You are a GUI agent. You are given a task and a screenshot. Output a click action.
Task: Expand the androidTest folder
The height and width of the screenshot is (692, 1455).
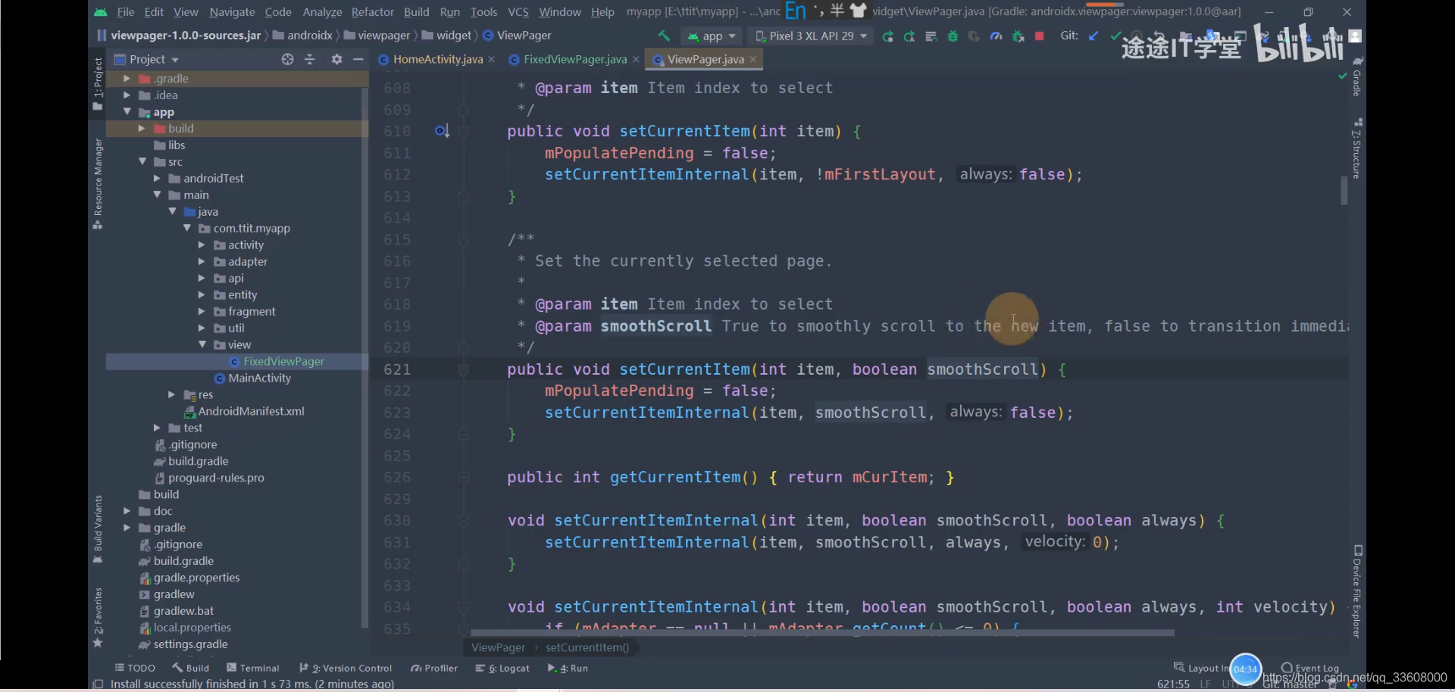[157, 179]
